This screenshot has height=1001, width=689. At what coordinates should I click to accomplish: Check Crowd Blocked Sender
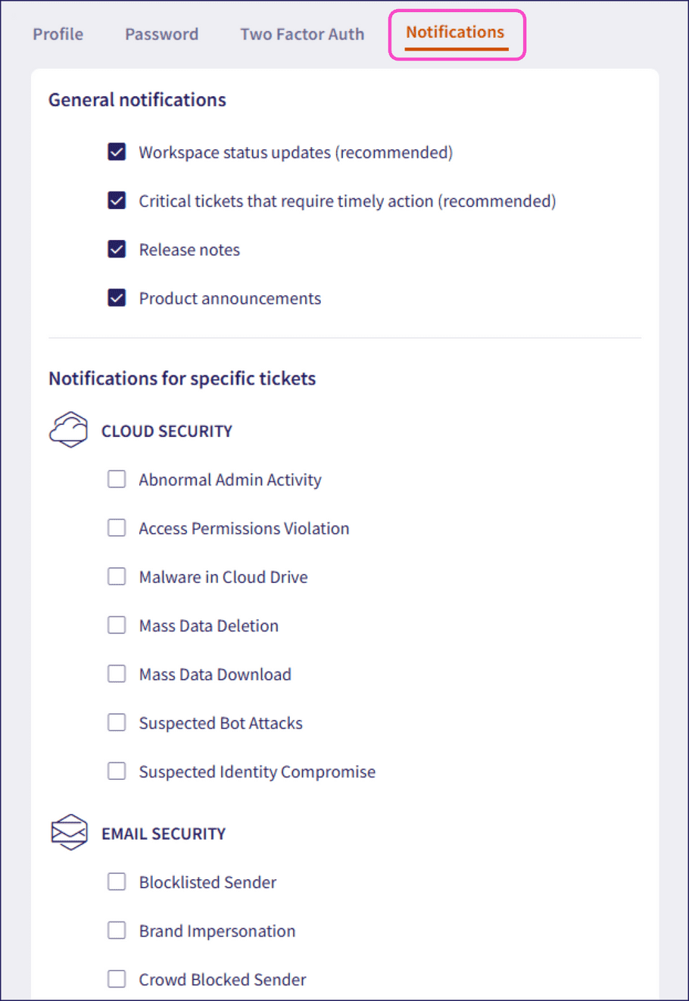117,978
